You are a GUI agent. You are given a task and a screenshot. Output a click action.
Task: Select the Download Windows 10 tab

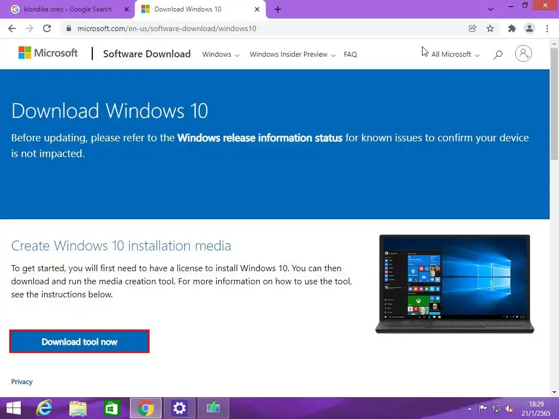click(x=200, y=9)
